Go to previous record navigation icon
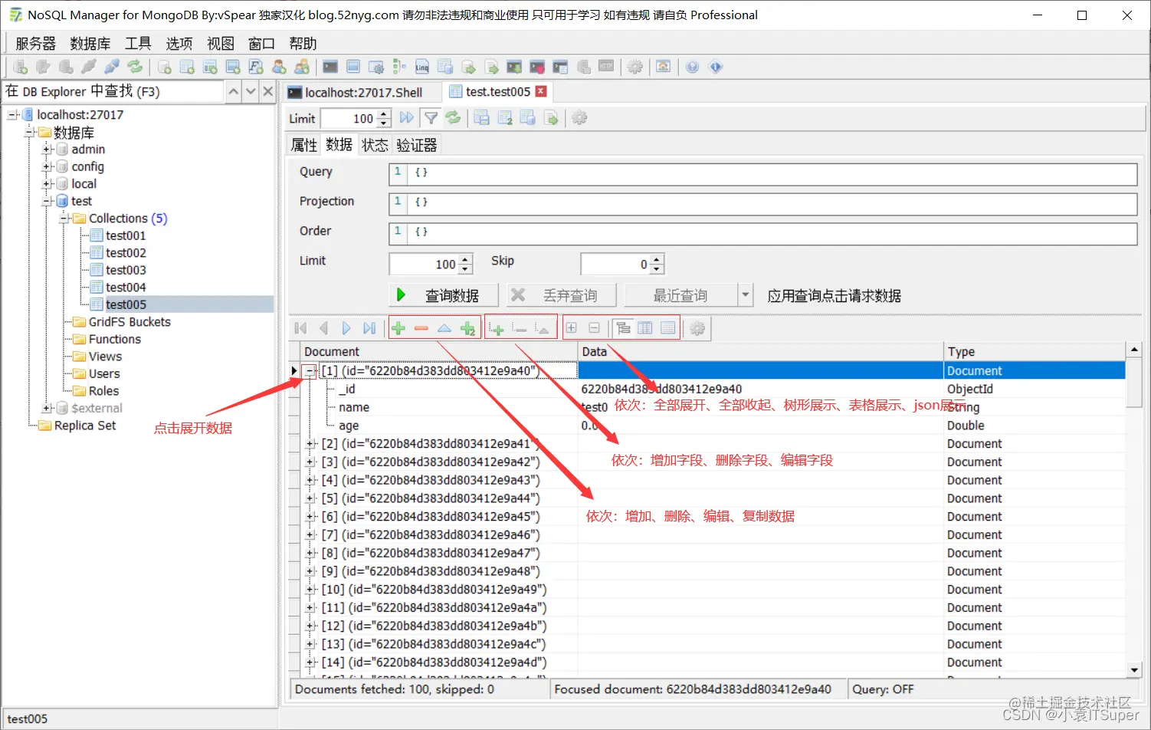Screen dimensions: 1151x730 coord(323,328)
